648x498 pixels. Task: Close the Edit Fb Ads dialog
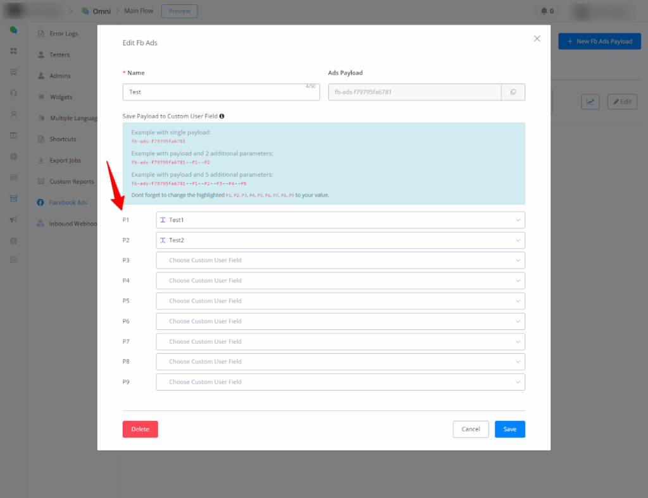[537, 39]
